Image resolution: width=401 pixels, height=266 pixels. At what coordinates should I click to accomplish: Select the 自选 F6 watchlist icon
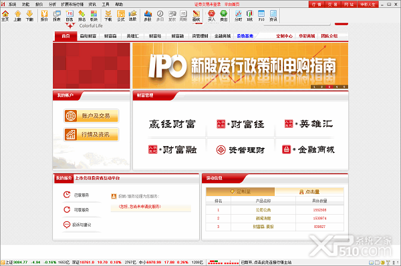point(70,16)
